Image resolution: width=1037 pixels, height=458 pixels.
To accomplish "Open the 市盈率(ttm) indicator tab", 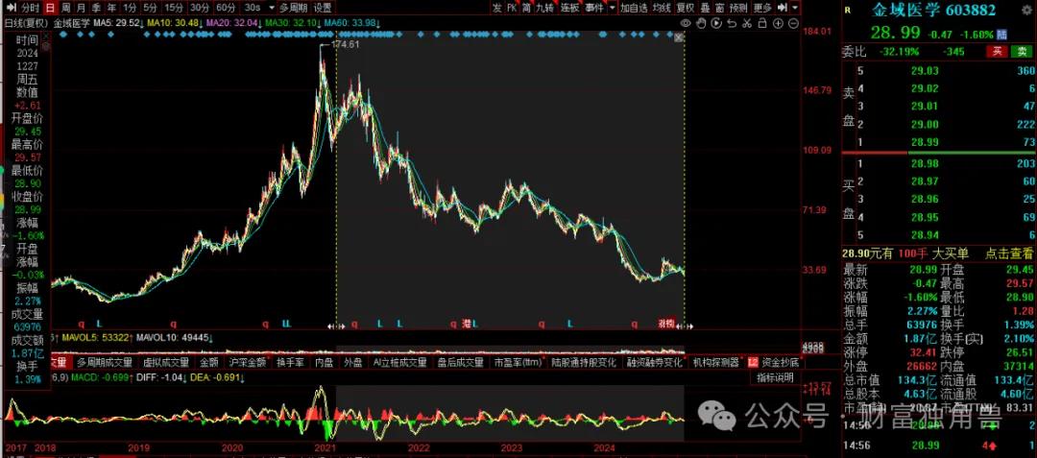I will [x=518, y=362].
